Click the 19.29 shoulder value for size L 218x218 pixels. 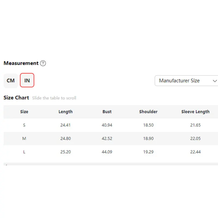pyautogui.click(x=148, y=152)
